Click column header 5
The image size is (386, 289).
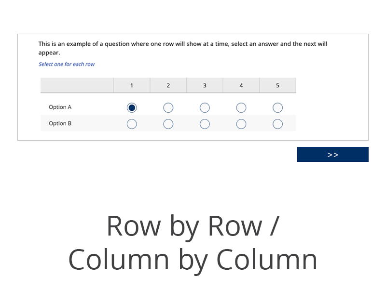(x=277, y=86)
